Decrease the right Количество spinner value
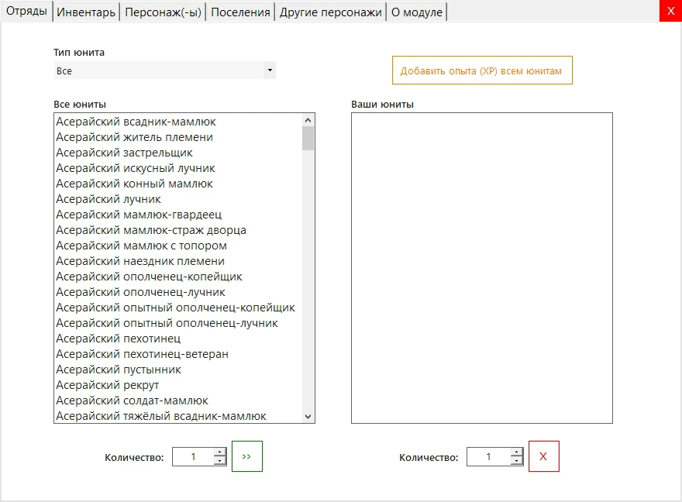Image resolution: width=682 pixels, height=502 pixels. [x=516, y=461]
